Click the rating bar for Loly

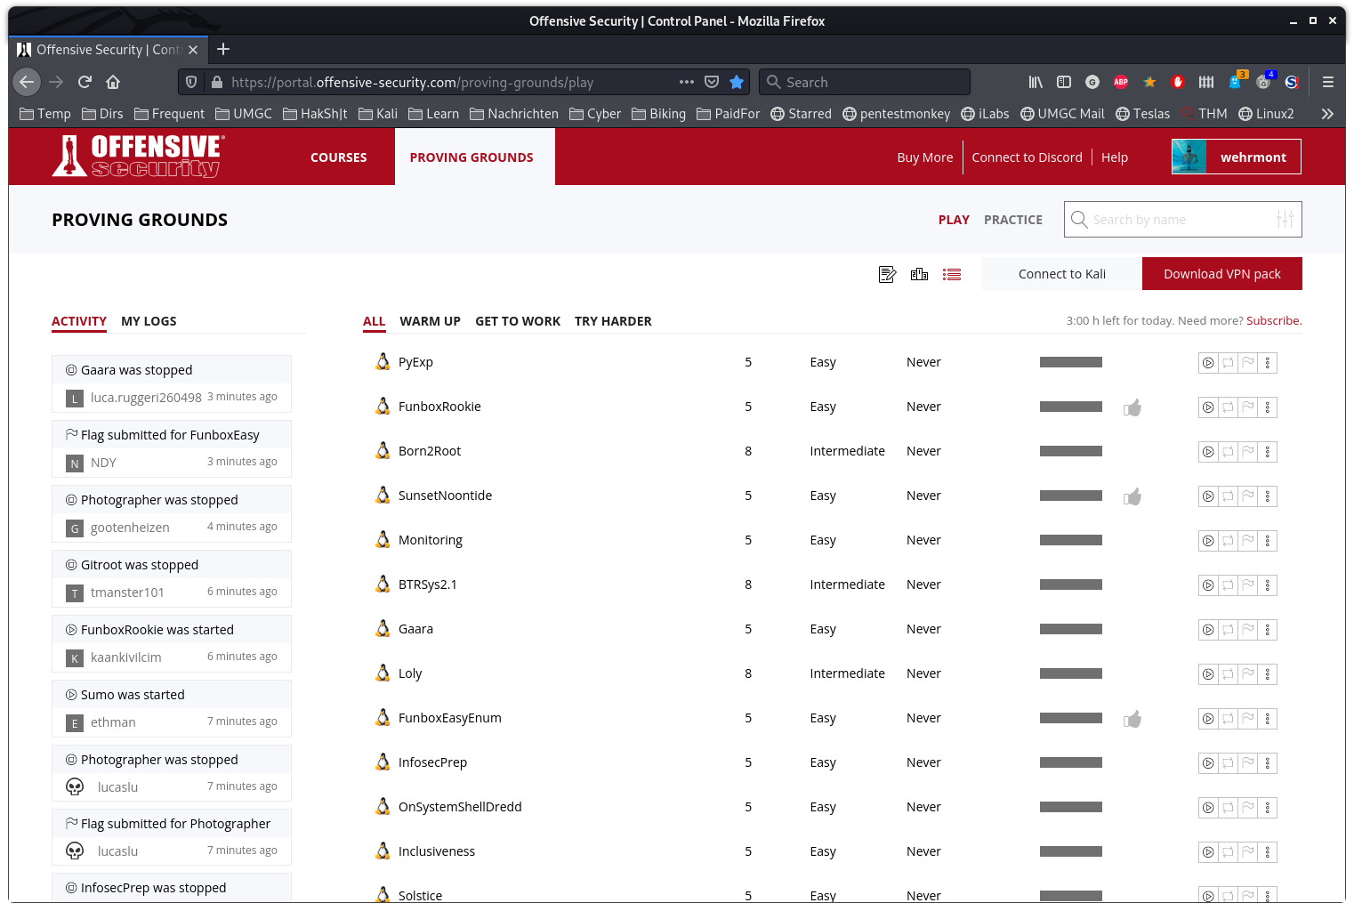coord(1070,673)
